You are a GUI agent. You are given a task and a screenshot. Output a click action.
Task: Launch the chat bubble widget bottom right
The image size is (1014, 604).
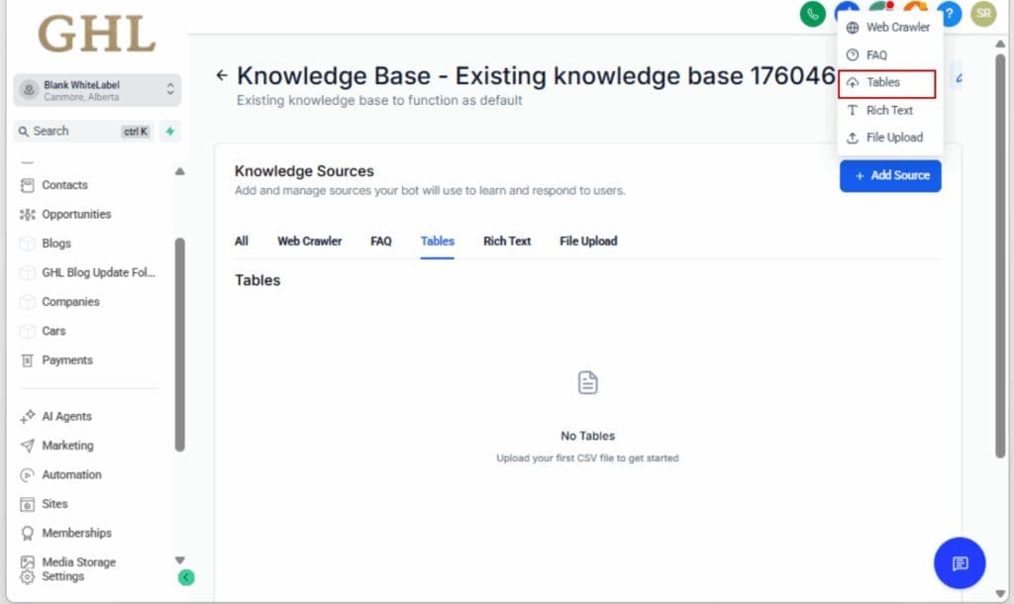click(x=958, y=563)
